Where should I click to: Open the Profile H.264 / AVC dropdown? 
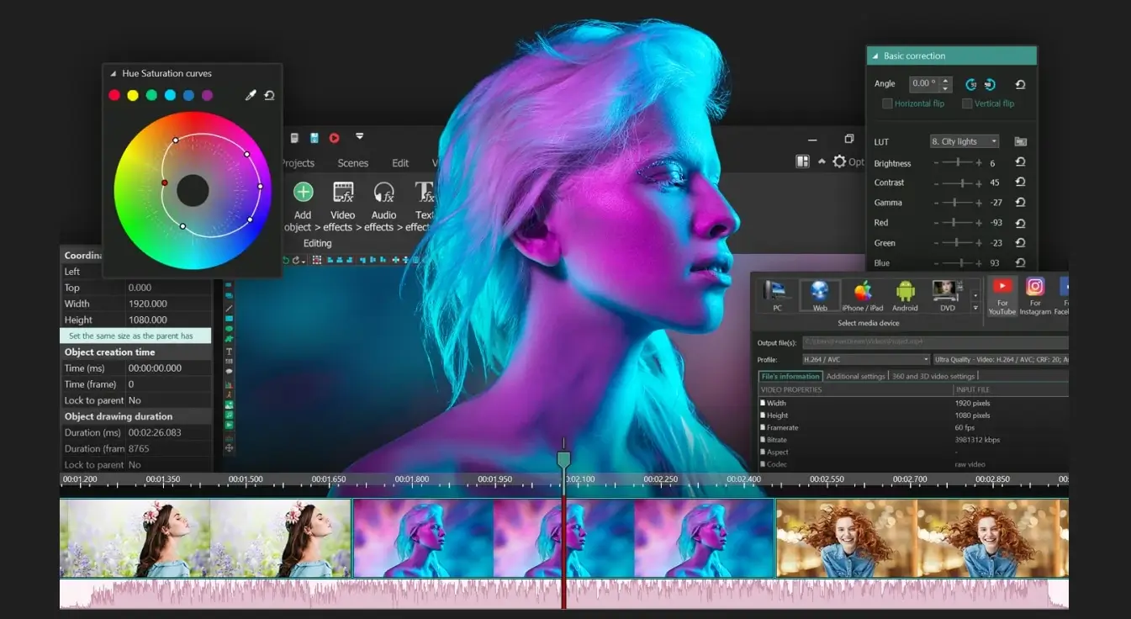[x=865, y=359]
